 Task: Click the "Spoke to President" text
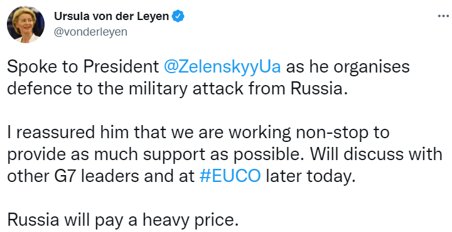83,68
